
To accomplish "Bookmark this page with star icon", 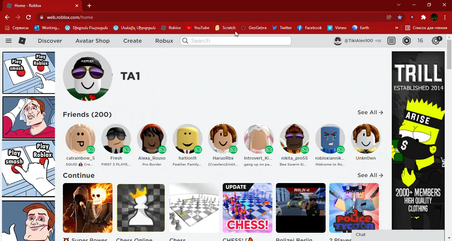I will [x=399, y=17].
